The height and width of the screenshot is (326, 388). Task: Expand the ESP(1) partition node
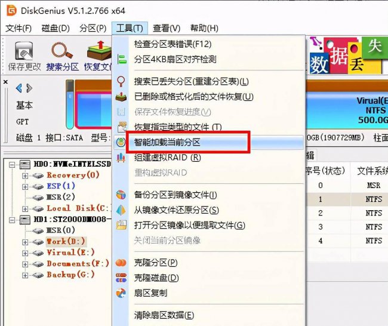tap(25, 187)
